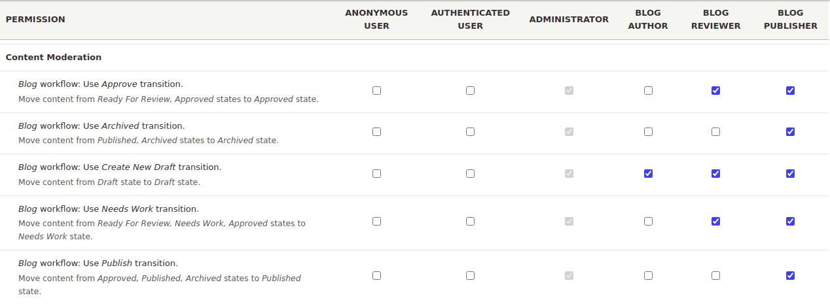Screen dimensions: 830x304
Task: Uncheck Create New Draft for Blog Reviewer
Action: click(x=715, y=174)
